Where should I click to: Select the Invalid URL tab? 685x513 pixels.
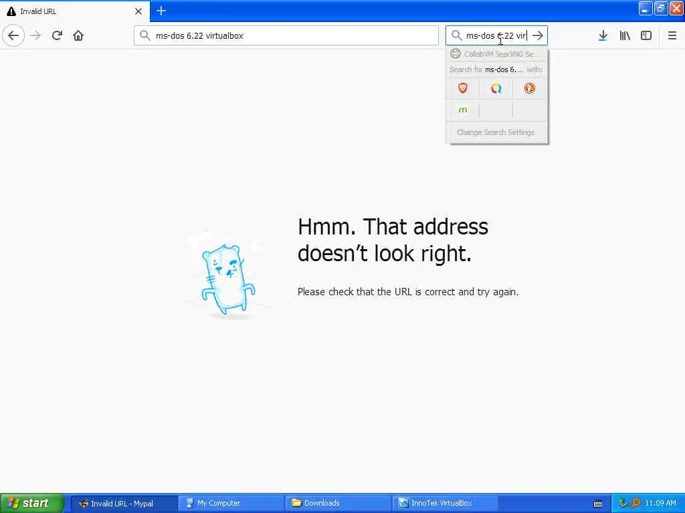point(75,11)
